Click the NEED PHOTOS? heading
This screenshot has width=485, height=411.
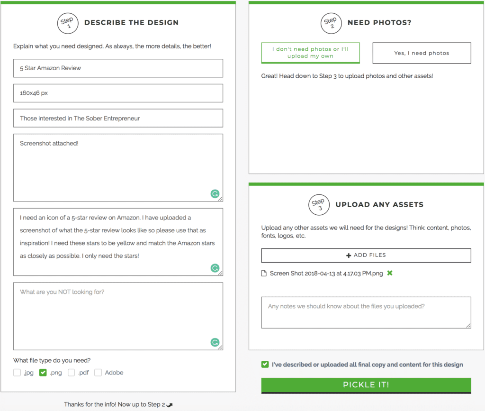click(x=379, y=23)
